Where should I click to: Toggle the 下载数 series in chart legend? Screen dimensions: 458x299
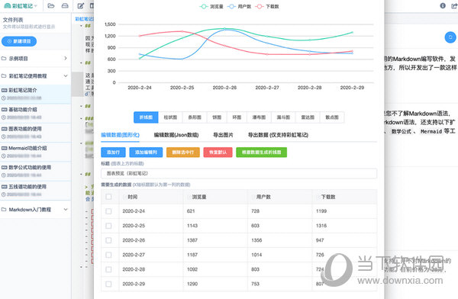tap(267, 6)
